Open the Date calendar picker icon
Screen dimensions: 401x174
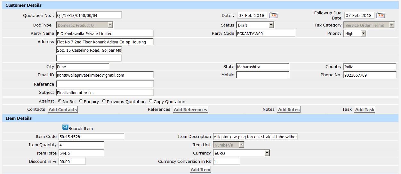[x=273, y=15]
